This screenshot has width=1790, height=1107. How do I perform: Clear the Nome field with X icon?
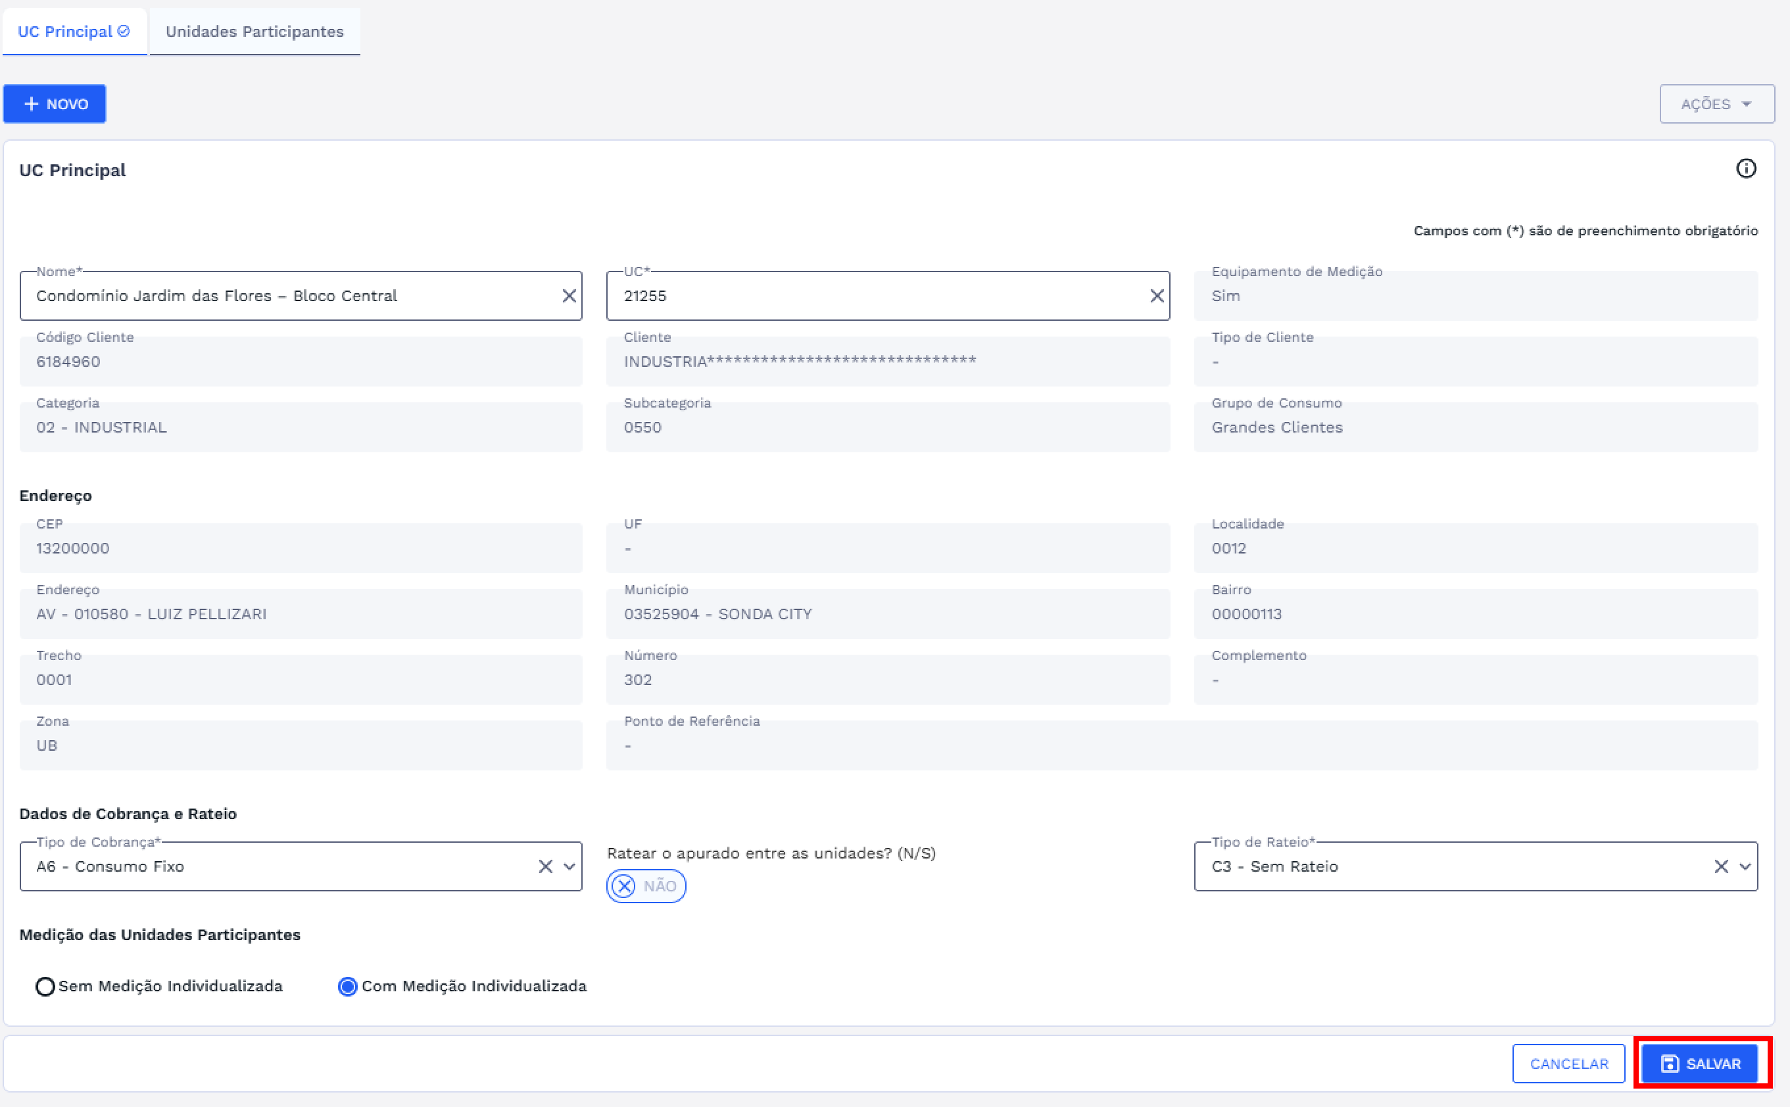(569, 296)
